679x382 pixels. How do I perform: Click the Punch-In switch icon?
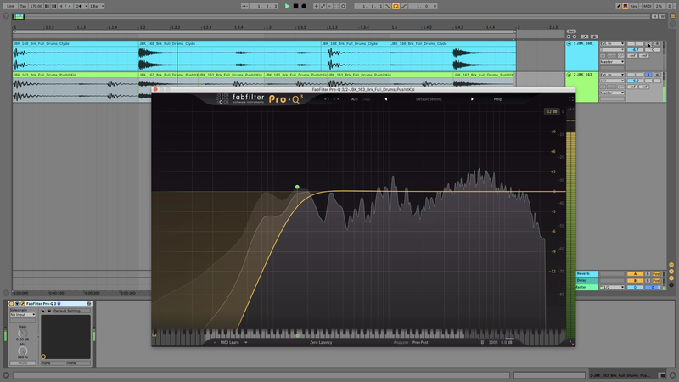(388, 6)
